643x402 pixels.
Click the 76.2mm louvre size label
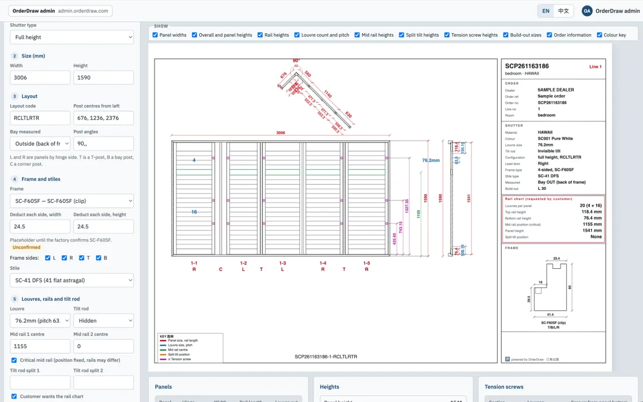431,160
